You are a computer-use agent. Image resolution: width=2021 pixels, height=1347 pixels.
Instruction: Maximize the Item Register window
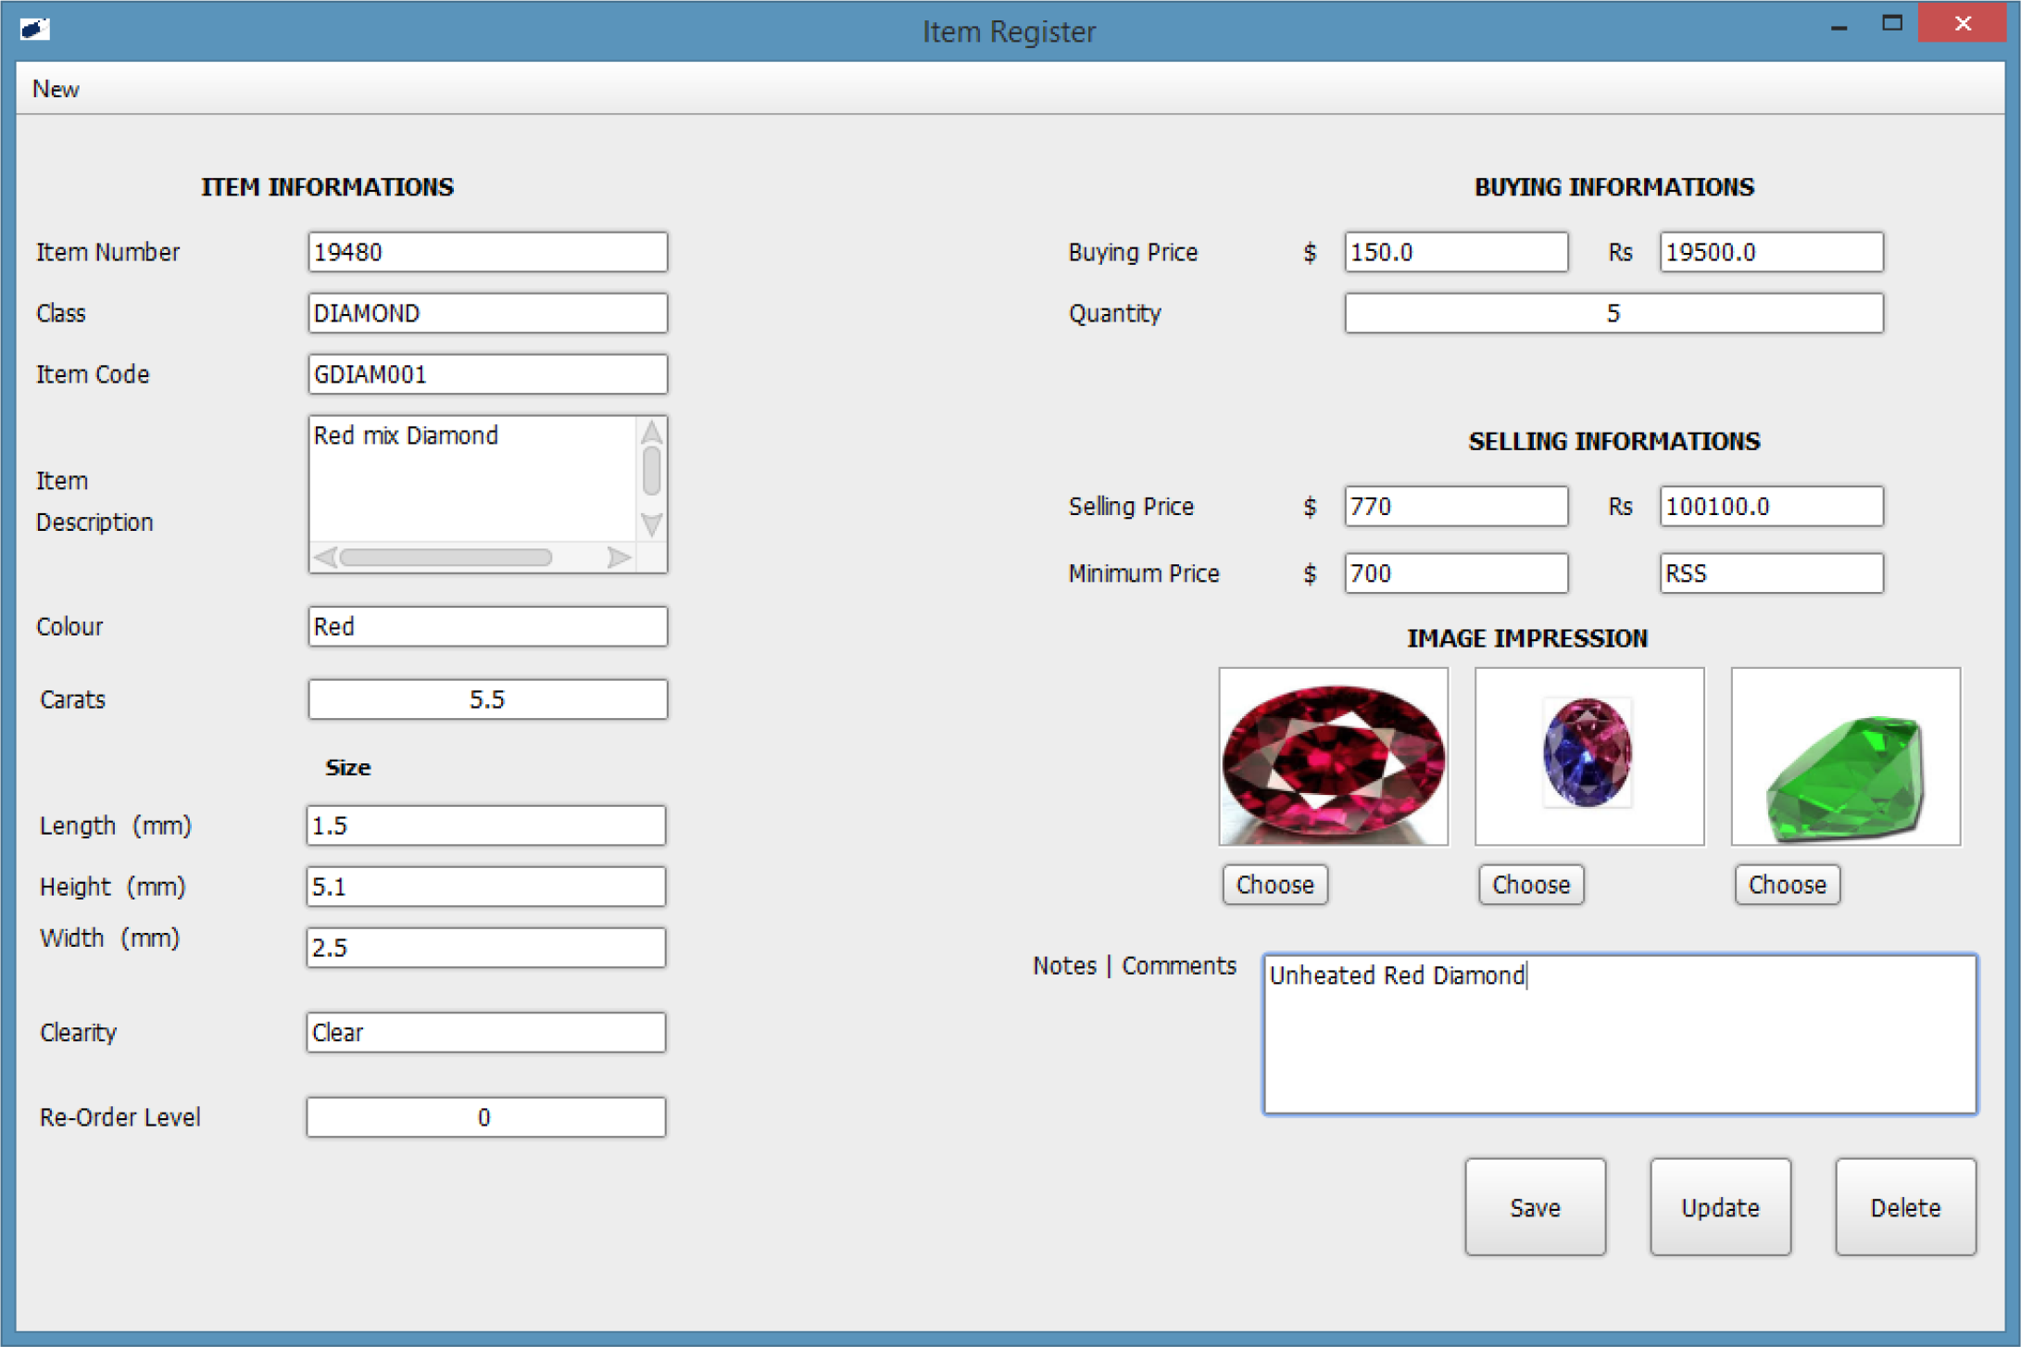[x=1892, y=24]
